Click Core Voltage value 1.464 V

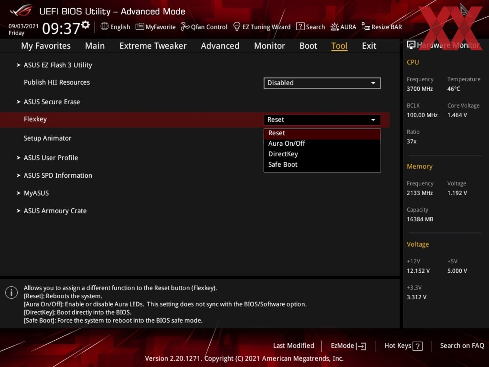point(457,115)
